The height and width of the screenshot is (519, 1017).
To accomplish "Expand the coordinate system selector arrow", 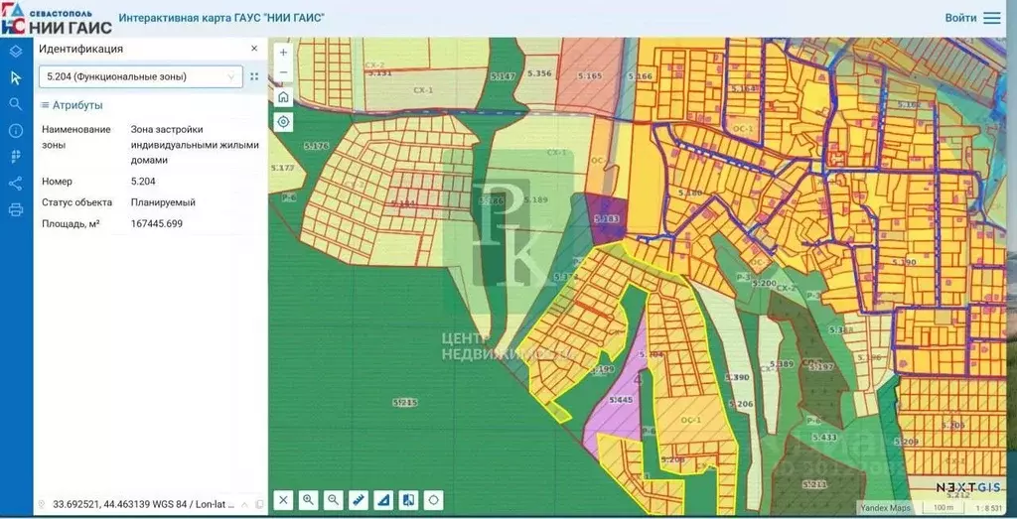I will (244, 504).
